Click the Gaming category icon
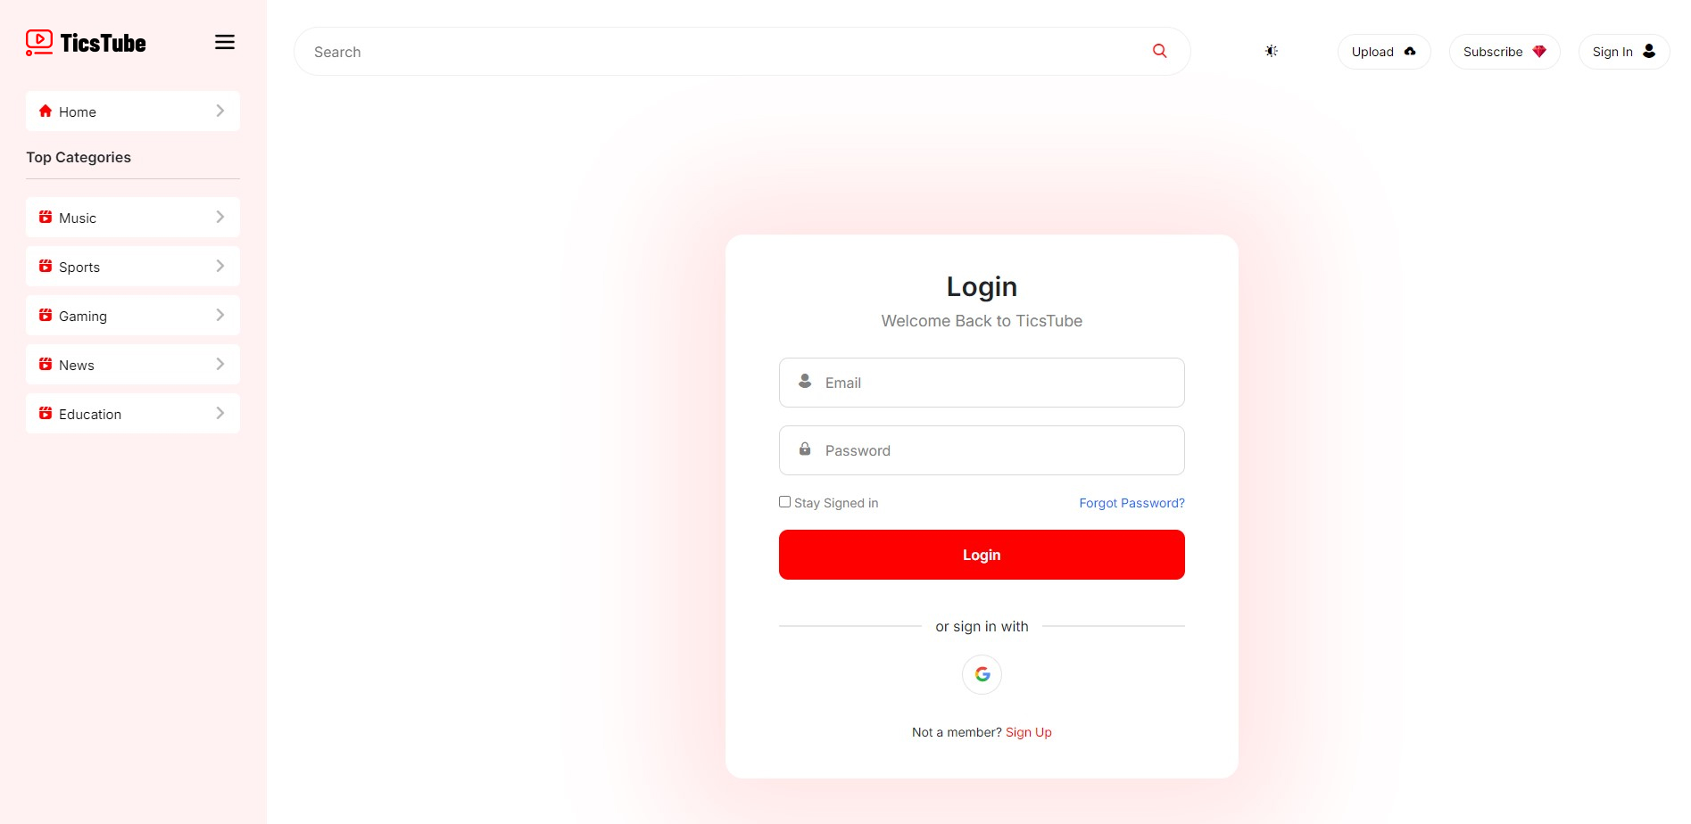The width and height of the screenshot is (1691, 824). [x=46, y=315]
